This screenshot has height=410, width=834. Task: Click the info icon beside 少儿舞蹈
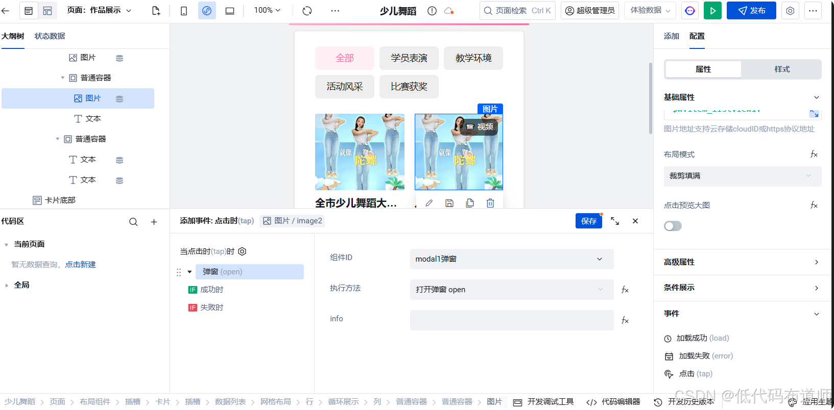pos(432,11)
